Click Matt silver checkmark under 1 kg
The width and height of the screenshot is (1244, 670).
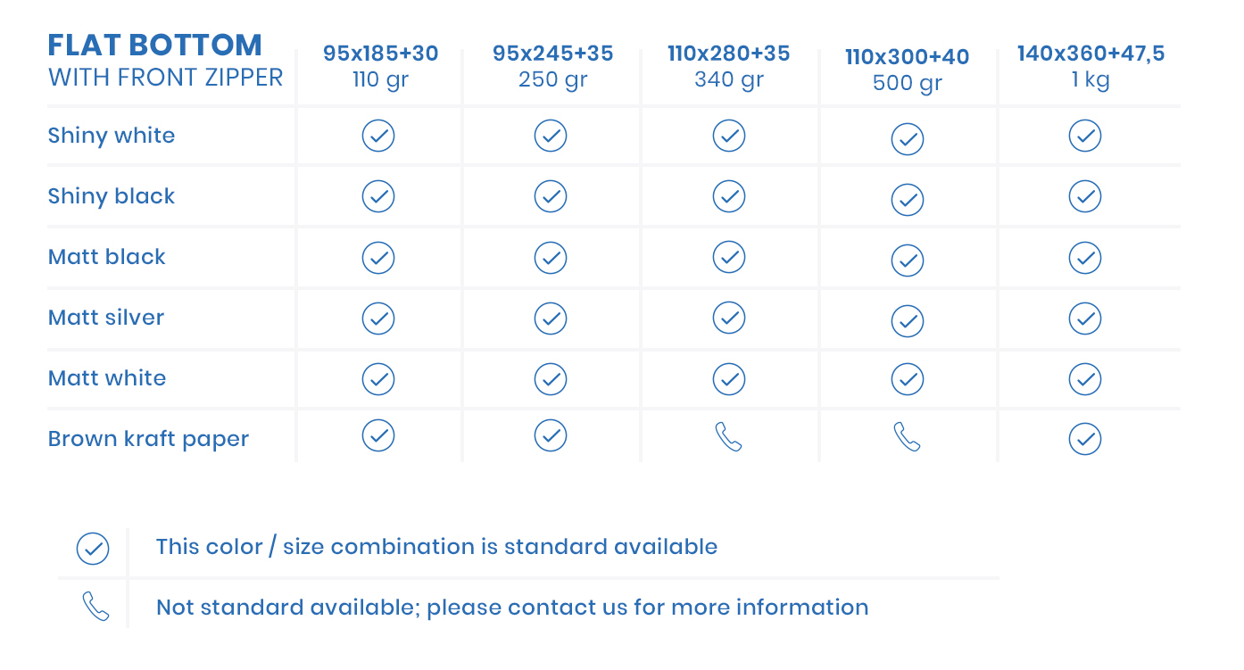(x=1085, y=318)
